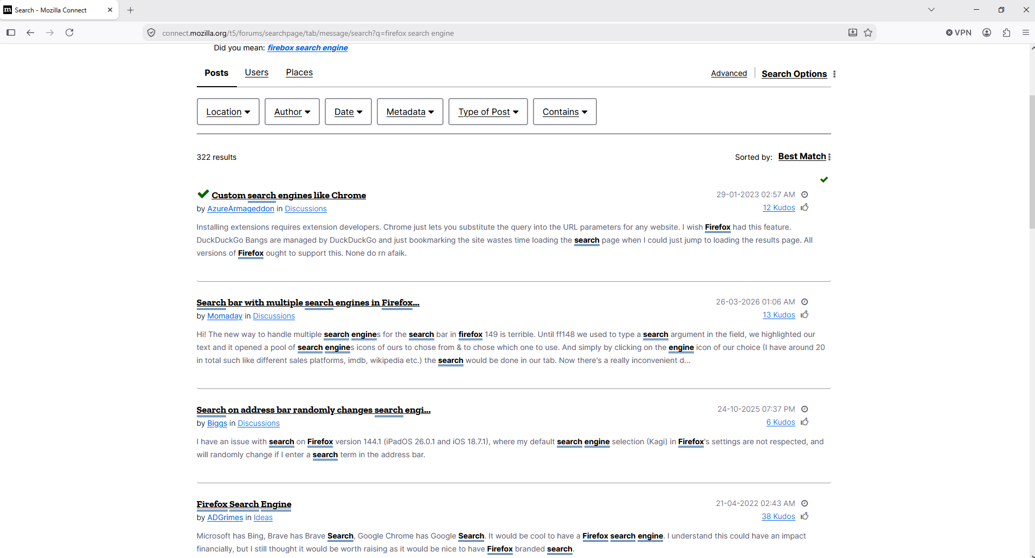Open Discussions link under AzureArmageddon post
Screen dimensions: 1035x558
[306, 209]
